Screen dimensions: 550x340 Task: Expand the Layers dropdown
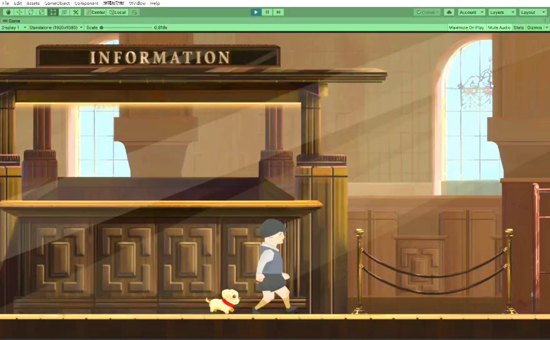[x=502, y=12]
